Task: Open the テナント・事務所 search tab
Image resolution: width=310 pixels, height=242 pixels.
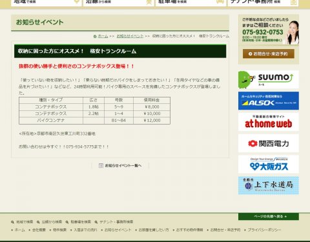Action: click(263, 3)
